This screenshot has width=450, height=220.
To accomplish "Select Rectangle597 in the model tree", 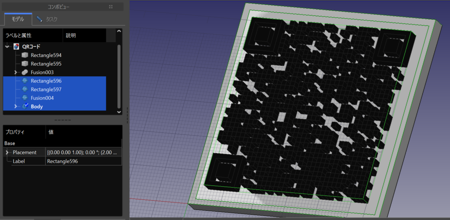I will (46, 89).
